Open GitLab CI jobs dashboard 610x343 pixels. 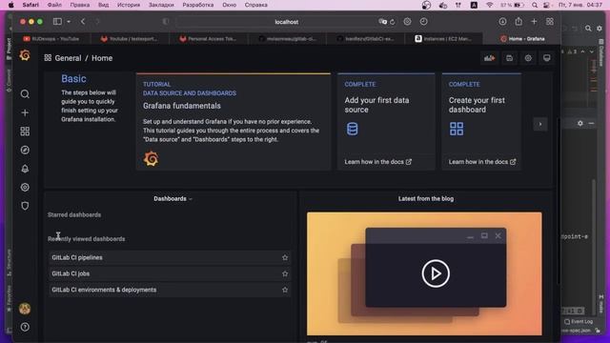click(x=71, y=273)
